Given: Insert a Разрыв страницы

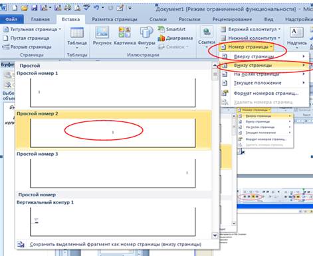Looking at the screenshot, I should coord(27,47).
